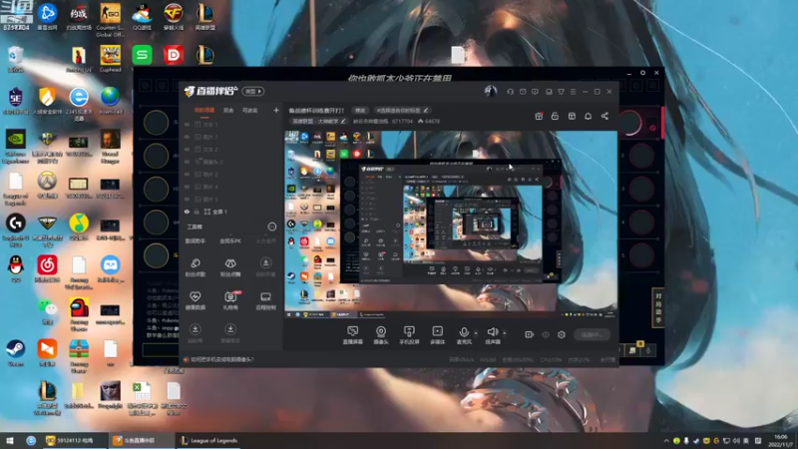This screenshot has width=798, height=449.
Task: Click the modify title button
Action: pos(360,111)
